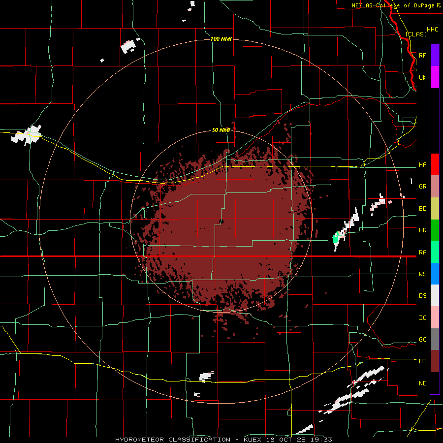Image resolution: width=443 pixels, height=443 pixels.
Task: Click the 'HA' legend label
Action: (x=422, y=165)
